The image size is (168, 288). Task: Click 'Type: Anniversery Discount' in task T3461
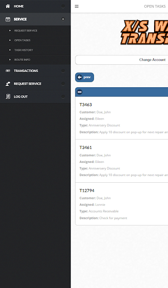coord(100,168)
